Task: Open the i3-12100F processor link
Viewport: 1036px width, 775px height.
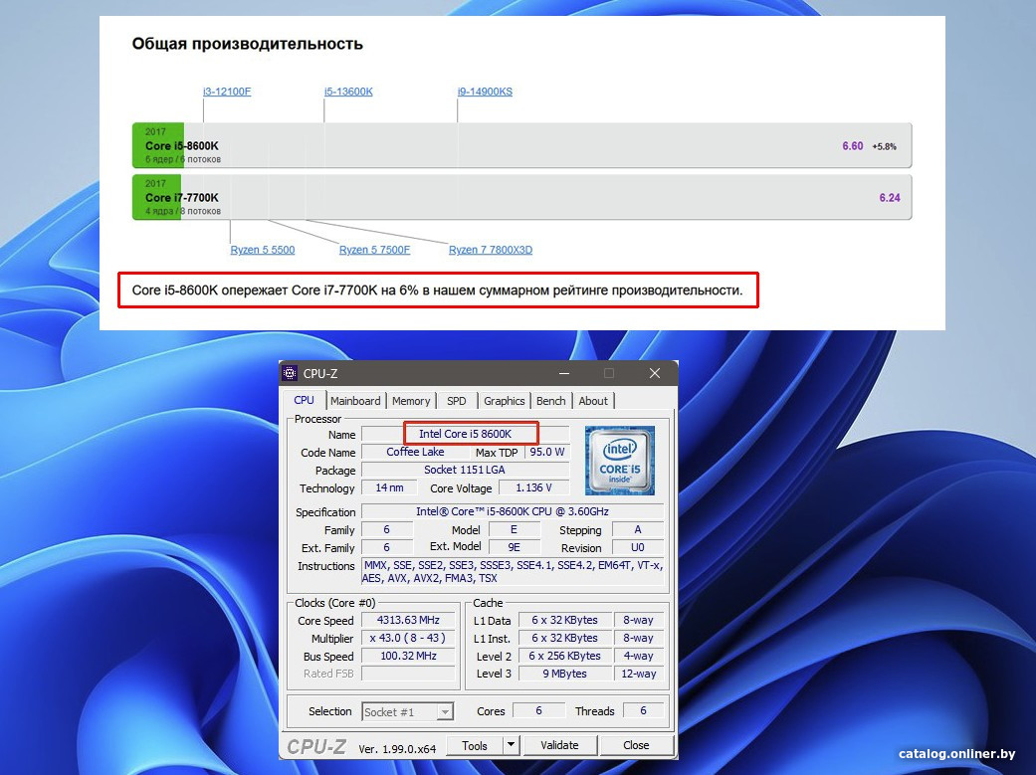Action: pyautogui.click(x=227, y=92)
